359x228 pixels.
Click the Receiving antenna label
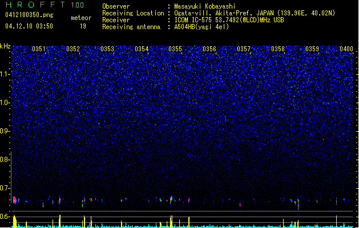pyautogui.click(x=131, y=27)
